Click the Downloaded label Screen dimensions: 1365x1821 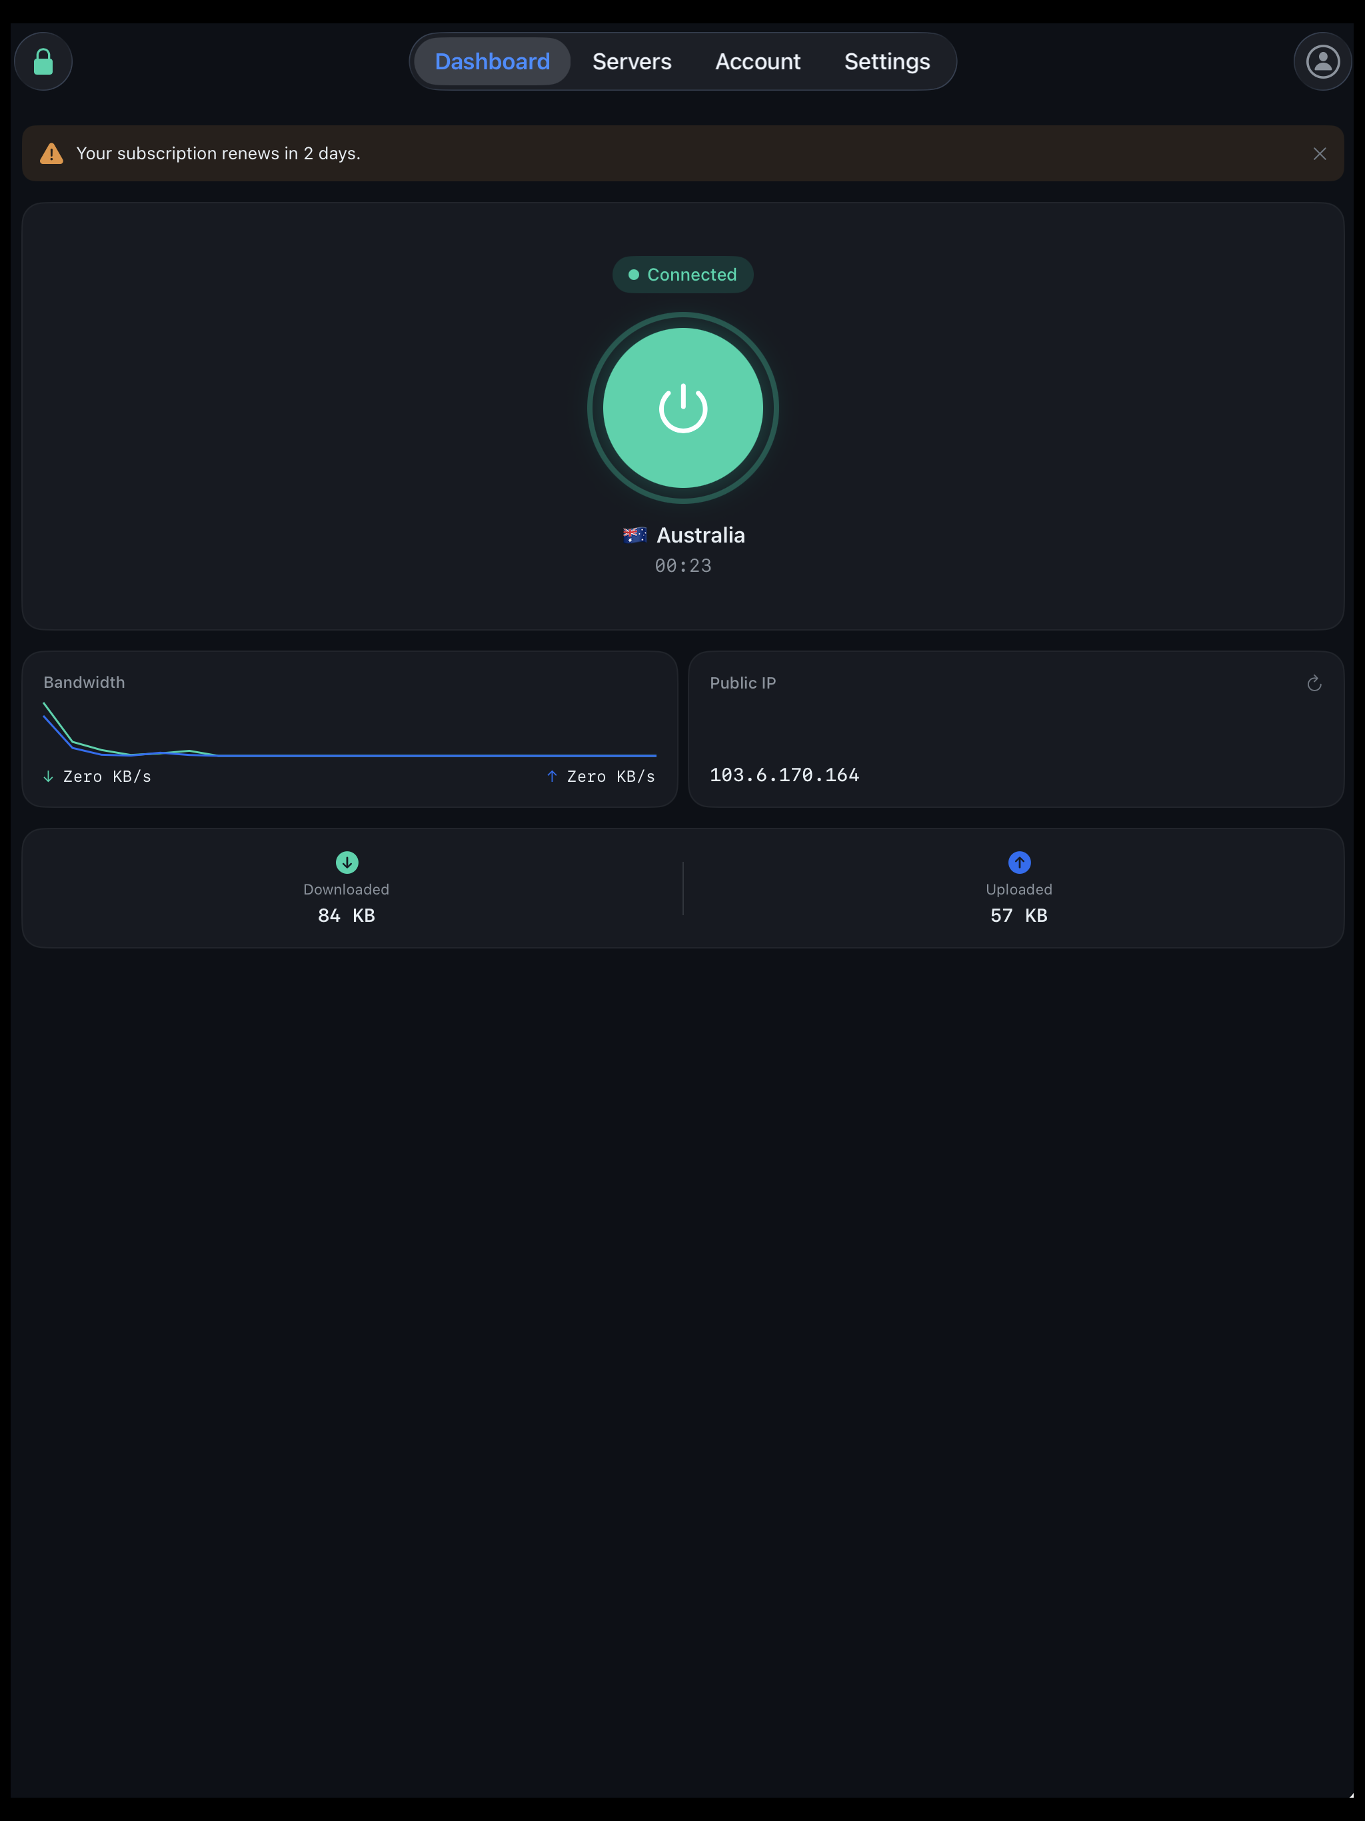[x=347, y=889]
